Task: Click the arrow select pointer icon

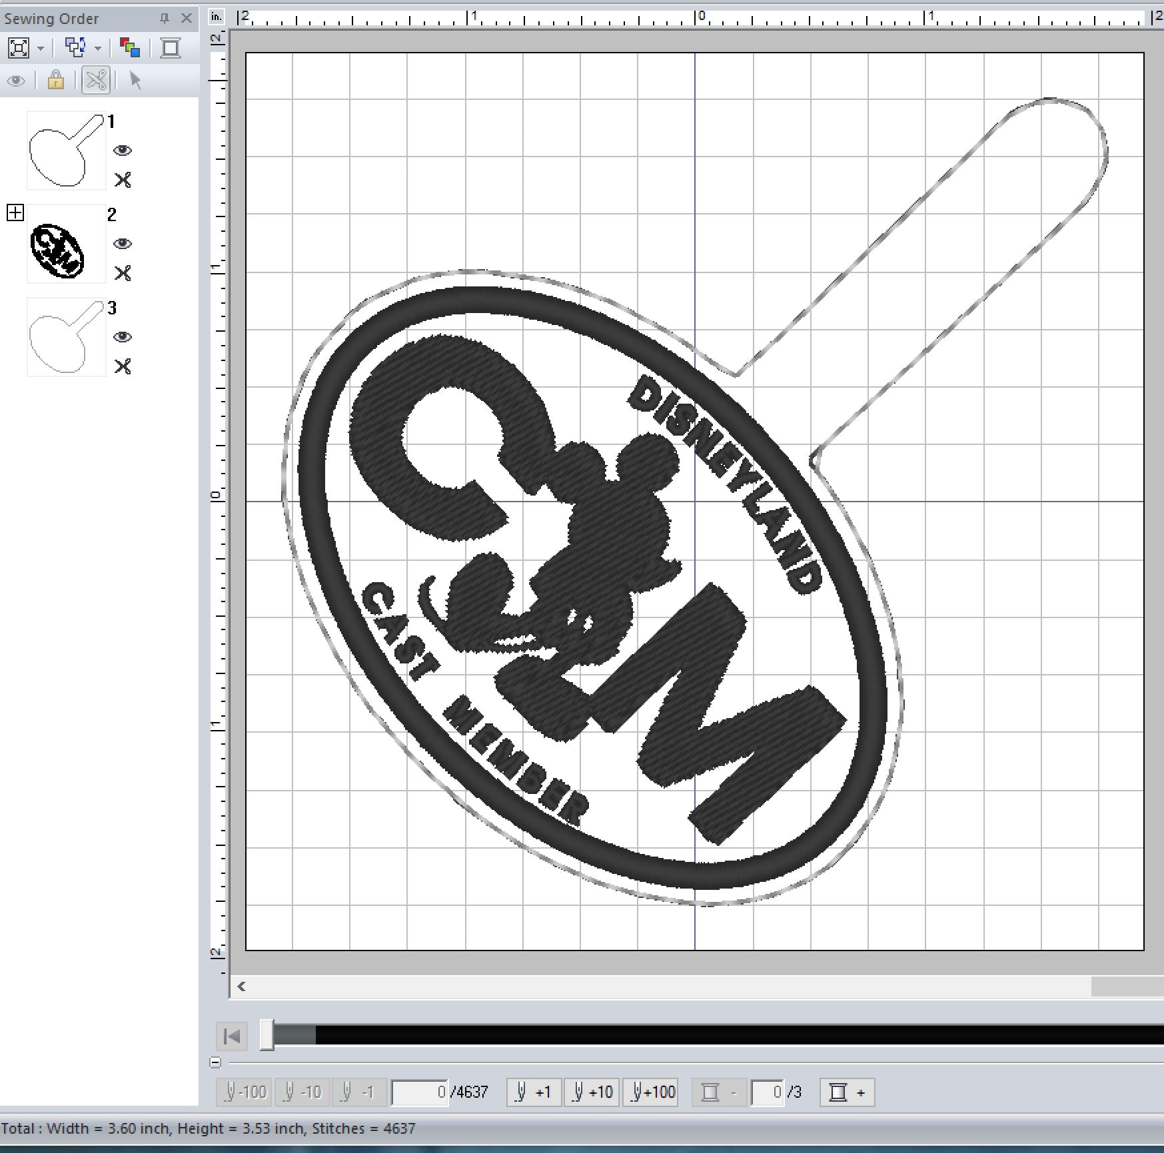Action: (135, 81)
